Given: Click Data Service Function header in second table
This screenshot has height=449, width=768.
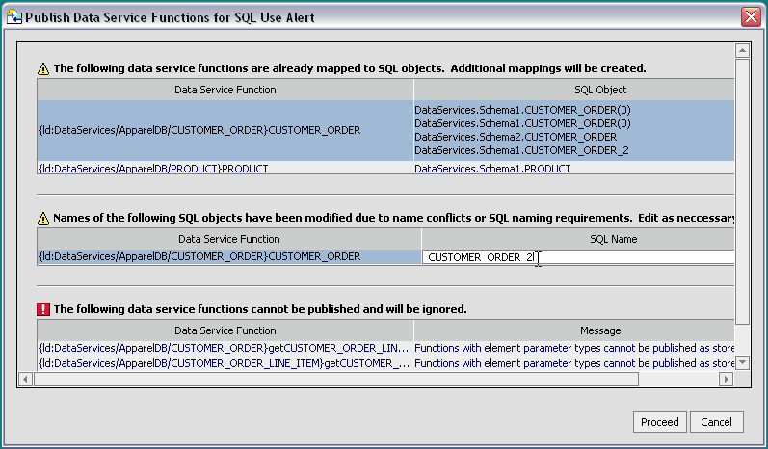Looking at the screenshot, I should pos(229,239).
